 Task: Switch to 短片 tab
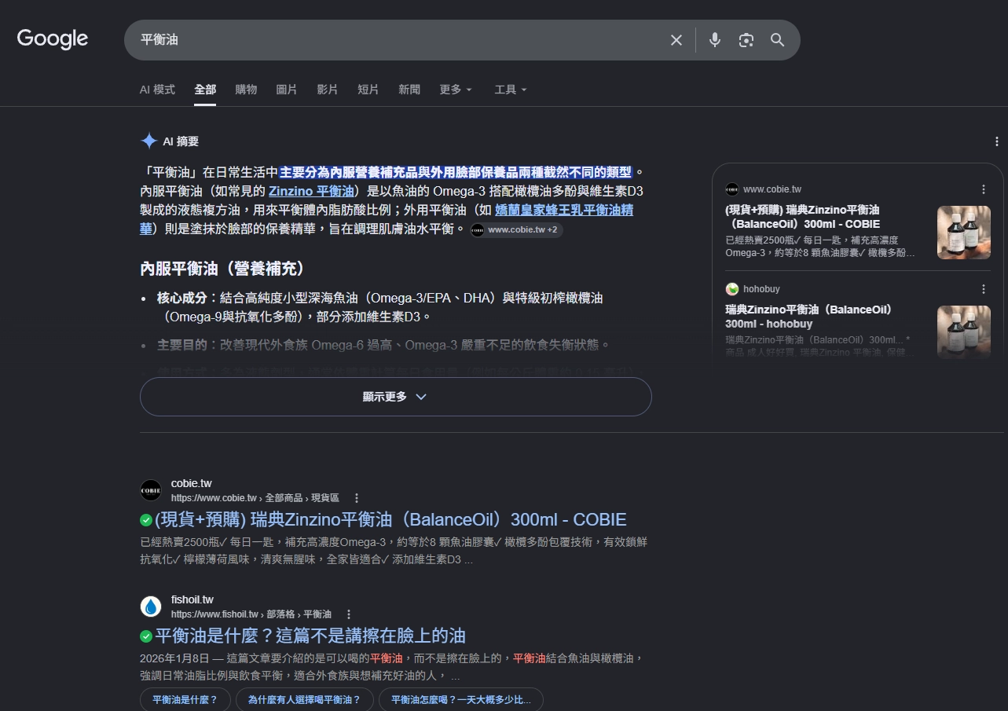[x=368, y=90]
